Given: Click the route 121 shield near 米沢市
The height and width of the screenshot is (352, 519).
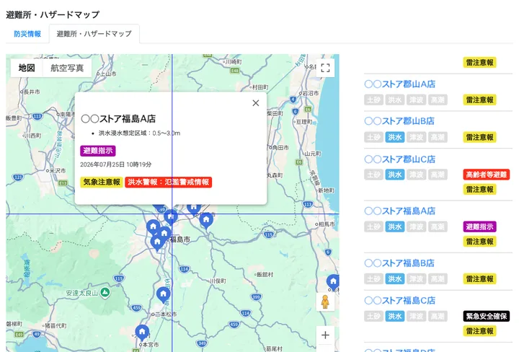Looking at the screenshot, I should pos(18,177).
